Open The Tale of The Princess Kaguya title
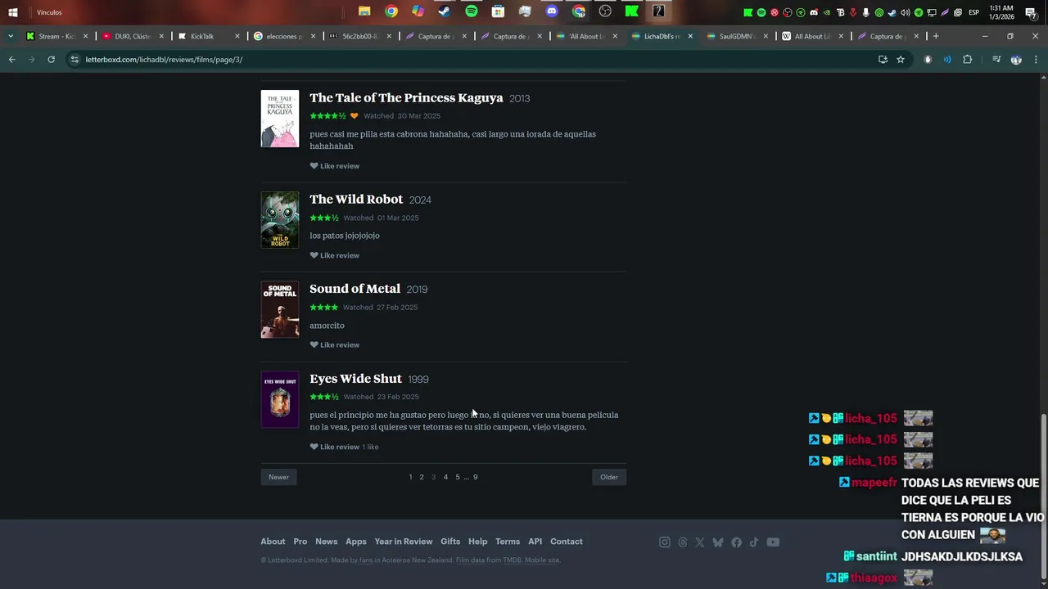This screenshot has width=1048, height=589. pyautogui.click(x=406, y=97)
